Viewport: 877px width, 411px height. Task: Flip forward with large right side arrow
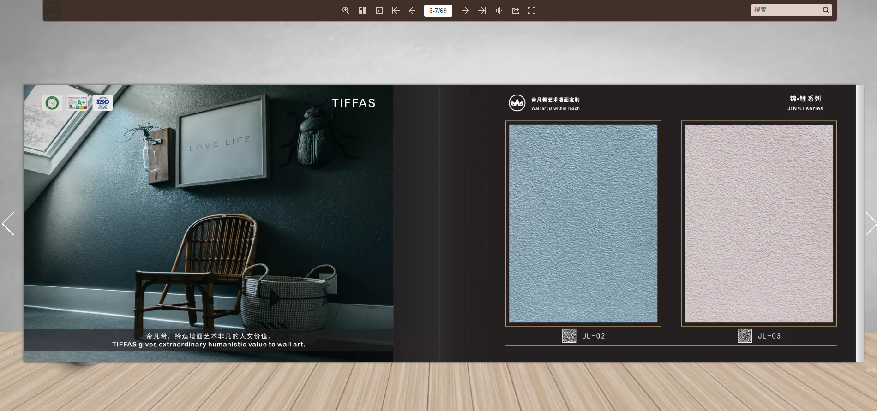point(871,224)
